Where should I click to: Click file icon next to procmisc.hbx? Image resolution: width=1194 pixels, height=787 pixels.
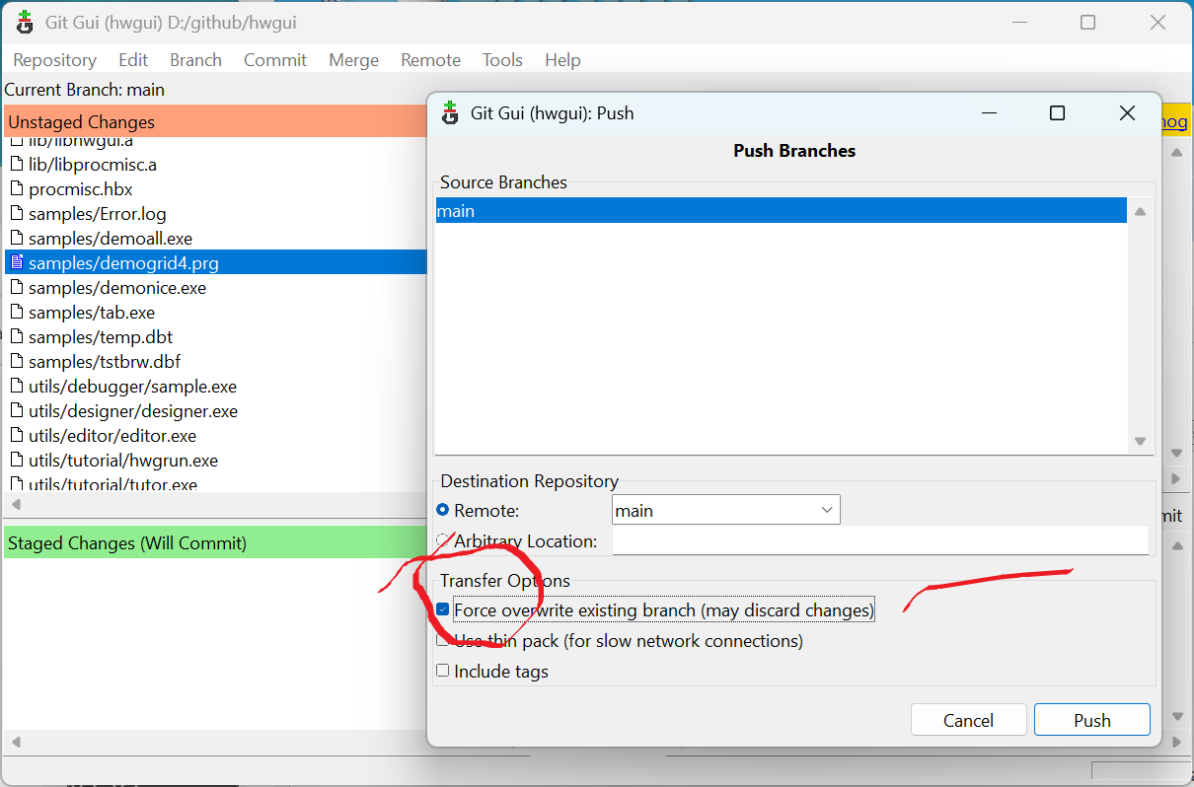(17, 188)
